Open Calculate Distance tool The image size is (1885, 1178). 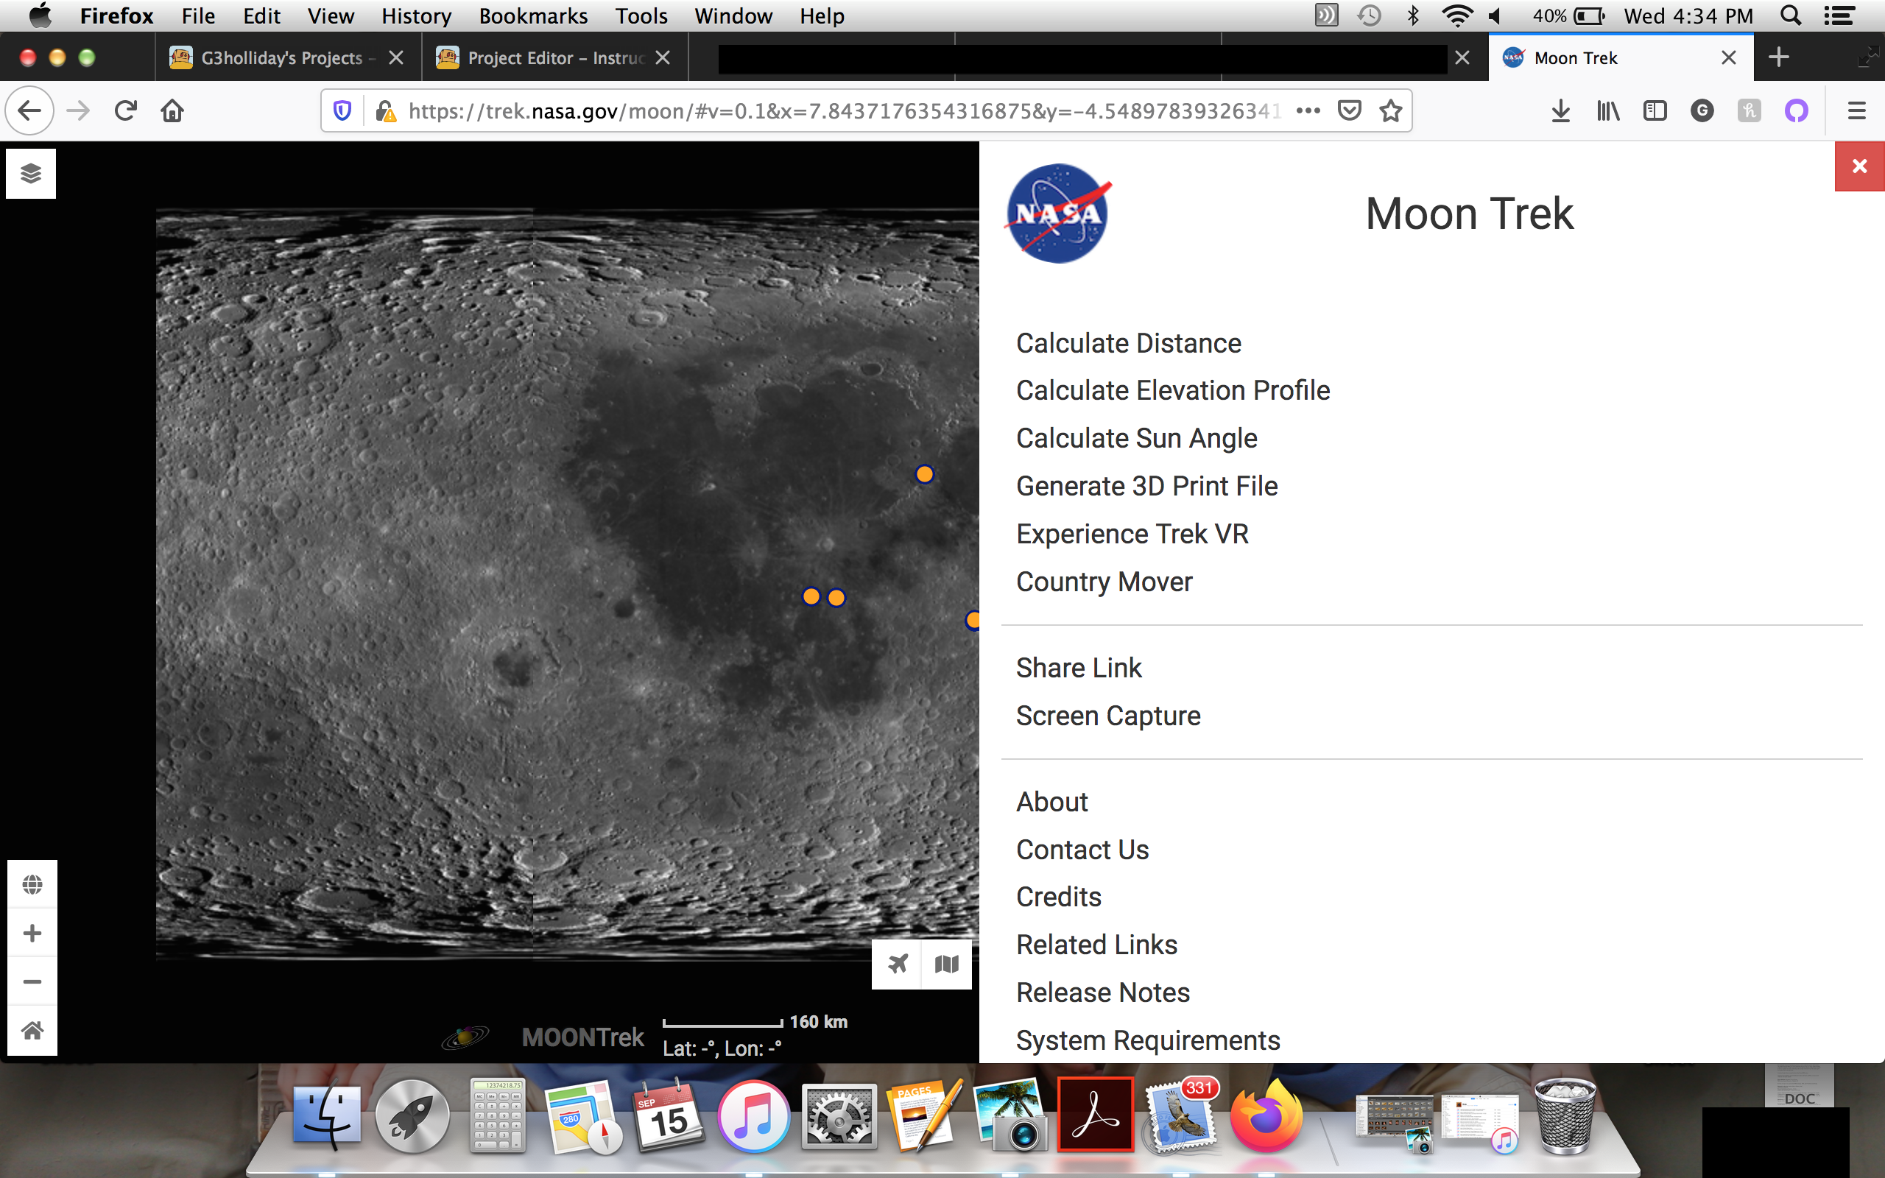1128,343
